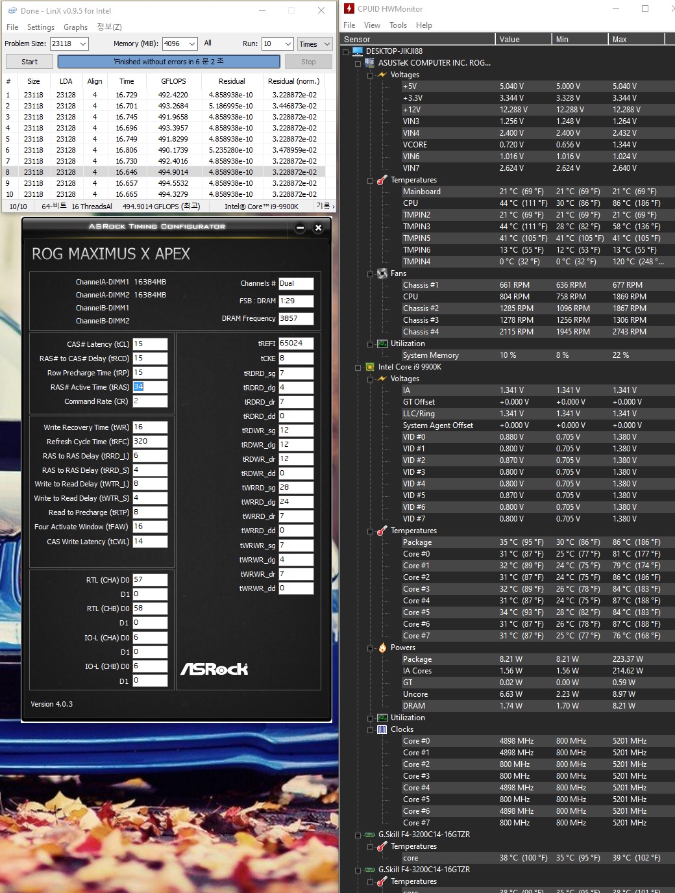Click the thermometer icon under the first G.Skill module
The image size is (675, 893).
[382, 846]
